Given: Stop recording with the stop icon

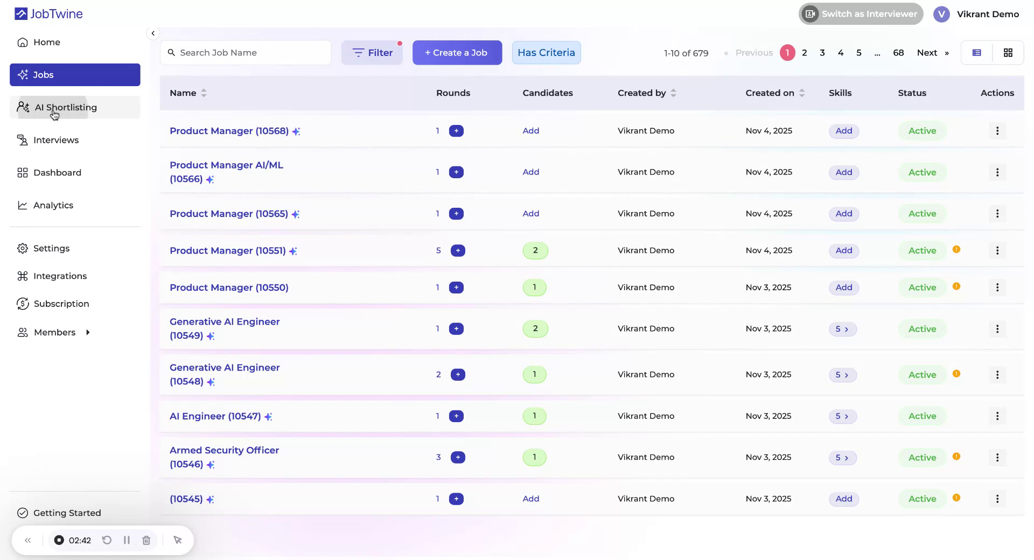Looking at the screenshot, I should pyautogui.click(x=59, y=540).
